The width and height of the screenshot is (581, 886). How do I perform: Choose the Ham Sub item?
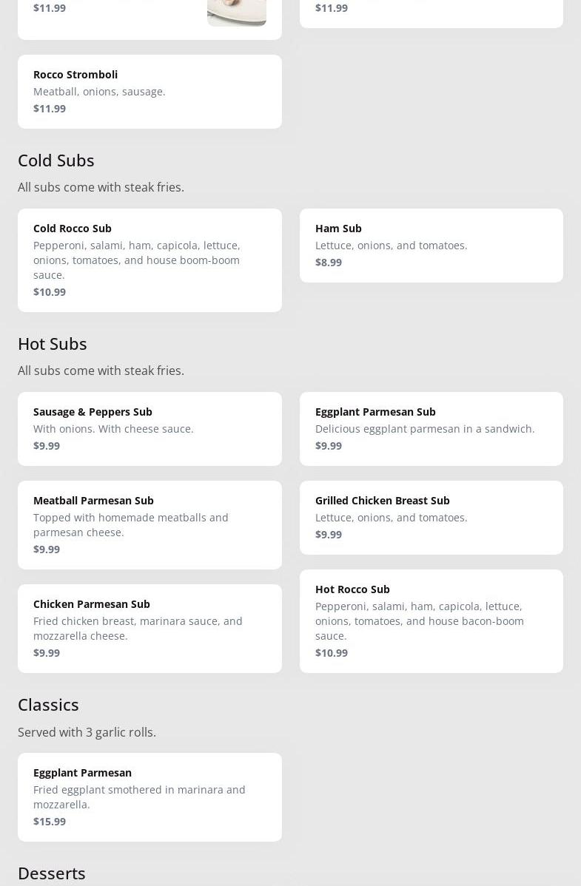pos(431,245)
